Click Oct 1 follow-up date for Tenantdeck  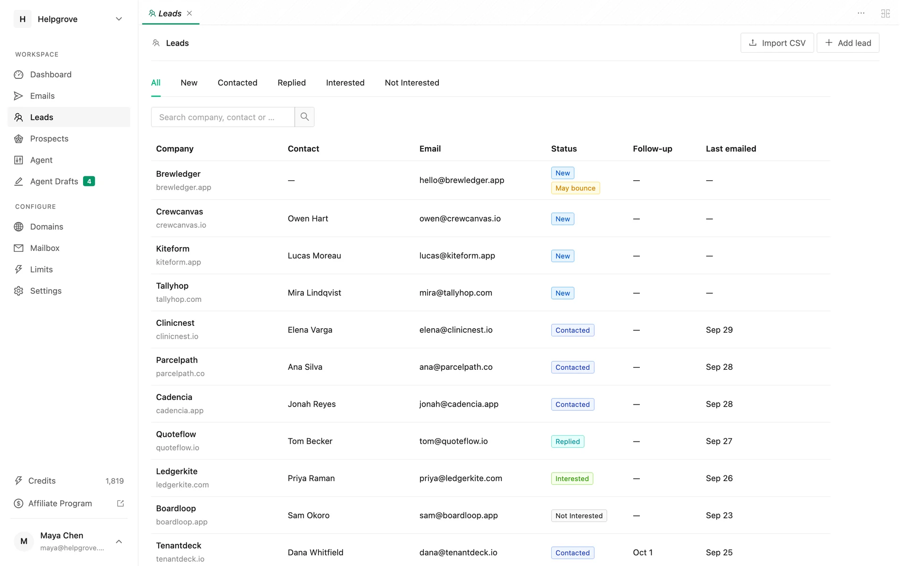point(643,552)
